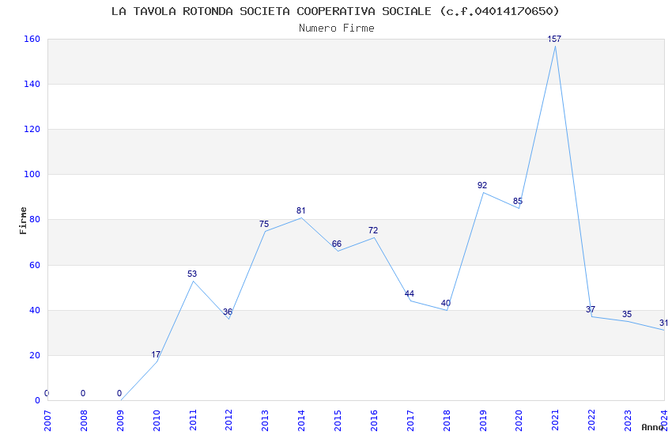
Task: Click the data label 53
Action: pyautogui.click(x=192, y=274)
